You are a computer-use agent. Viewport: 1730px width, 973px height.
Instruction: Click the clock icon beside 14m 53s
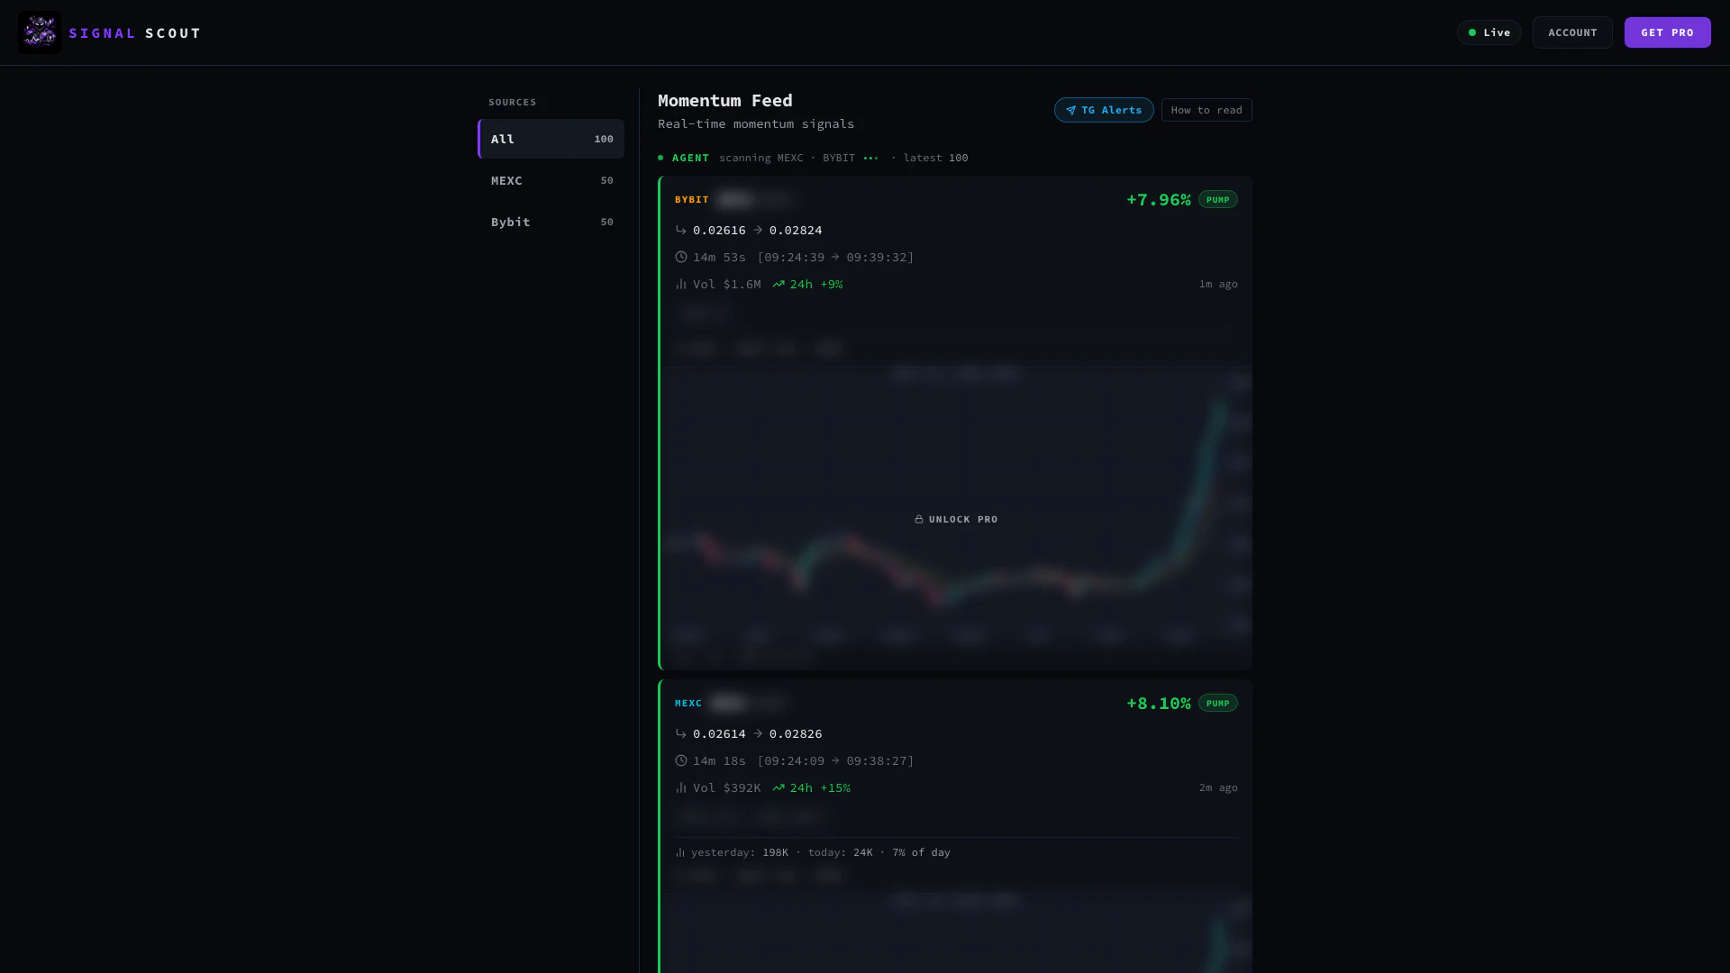(681, 257)
